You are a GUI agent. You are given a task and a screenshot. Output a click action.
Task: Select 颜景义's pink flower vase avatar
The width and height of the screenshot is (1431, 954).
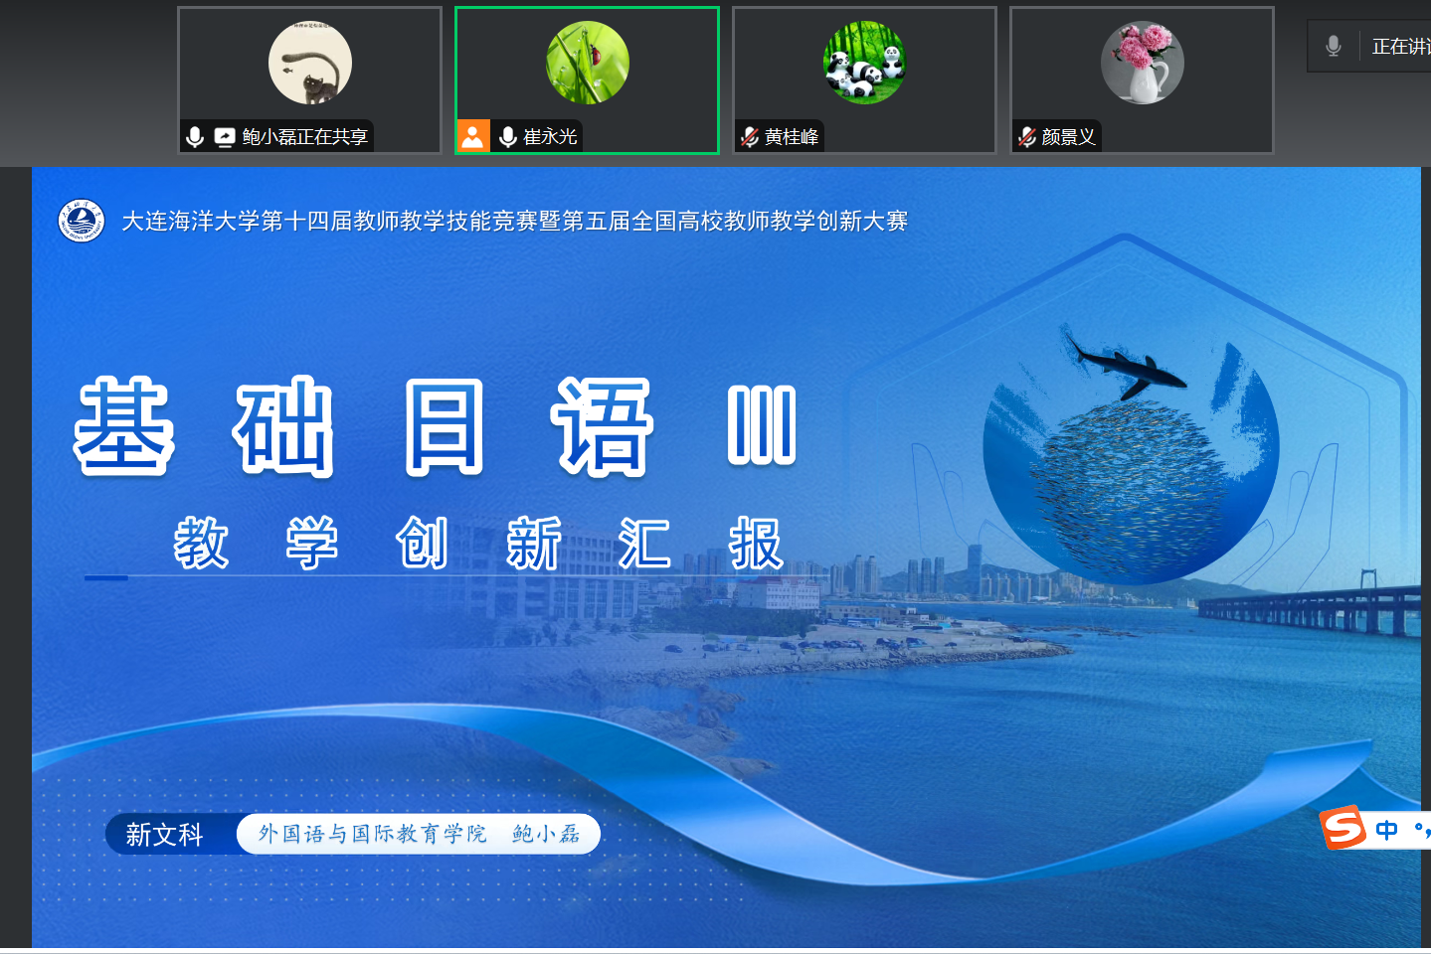[1142, 64]
